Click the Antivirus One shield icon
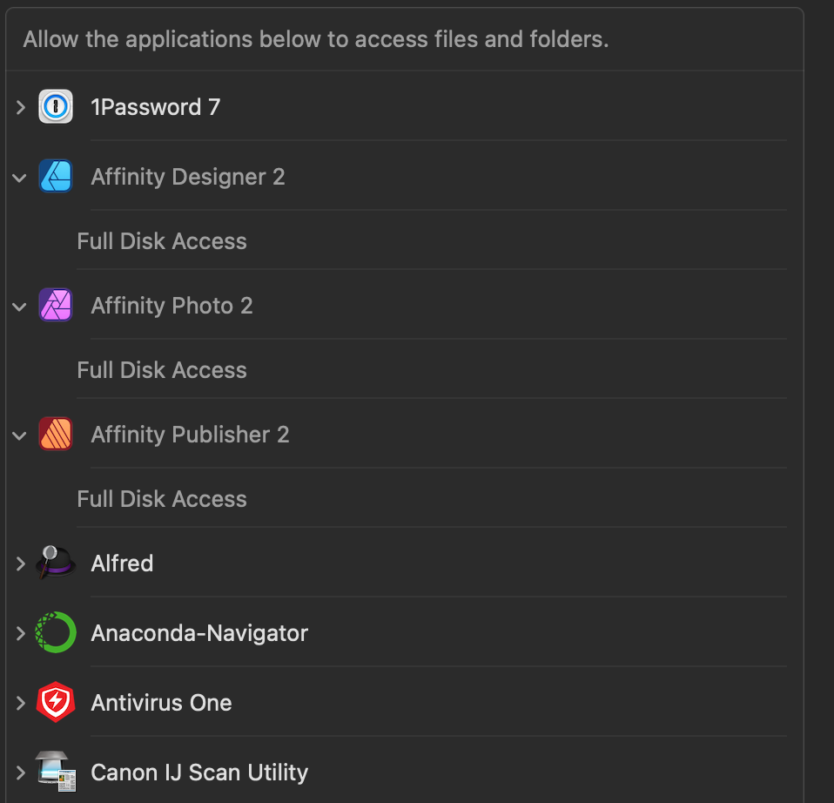This screenshot has width=834, height=803. (x=56, y=702)
